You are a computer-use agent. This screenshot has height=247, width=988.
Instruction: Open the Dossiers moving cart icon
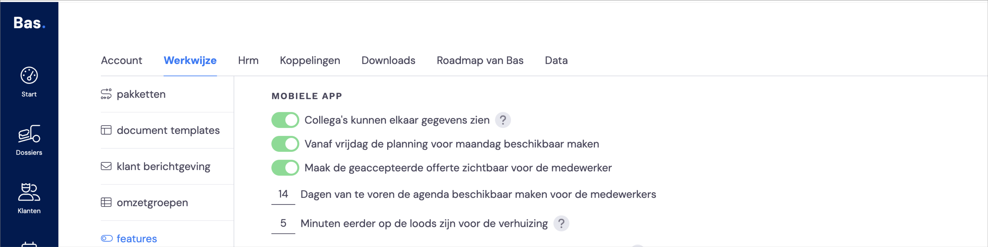(x=29, y=134)
